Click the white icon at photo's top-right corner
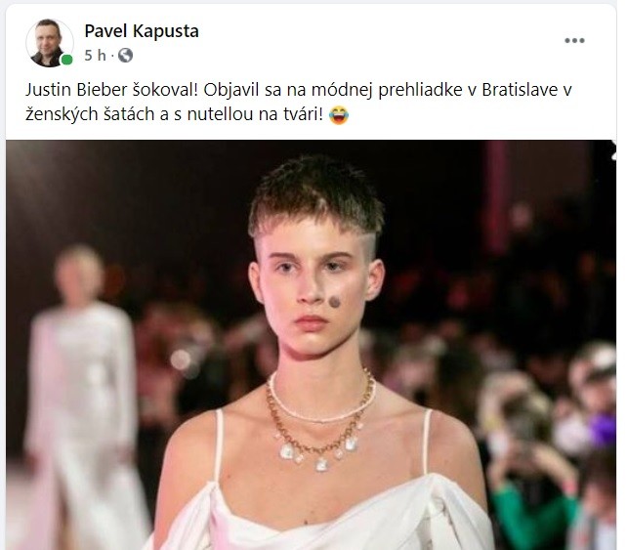This screenshot has height=550, width=627. [x=613, y=152]
